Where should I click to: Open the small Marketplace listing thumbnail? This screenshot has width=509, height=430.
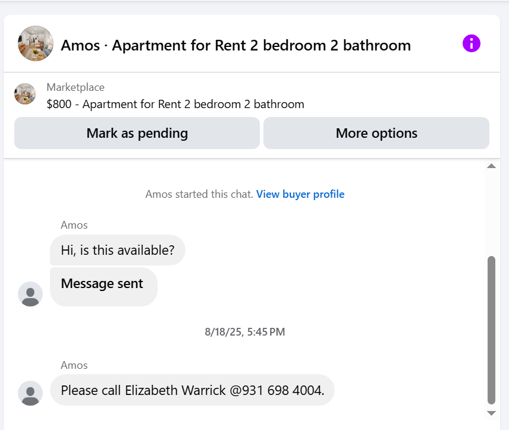point(25,94)
